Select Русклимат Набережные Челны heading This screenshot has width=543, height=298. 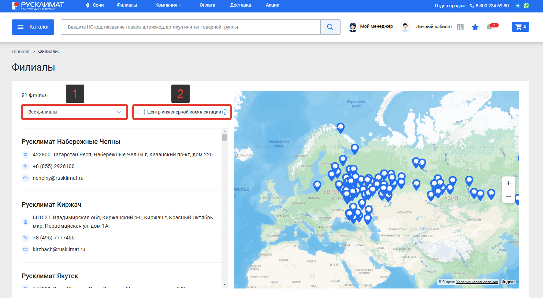click(71, 142)
